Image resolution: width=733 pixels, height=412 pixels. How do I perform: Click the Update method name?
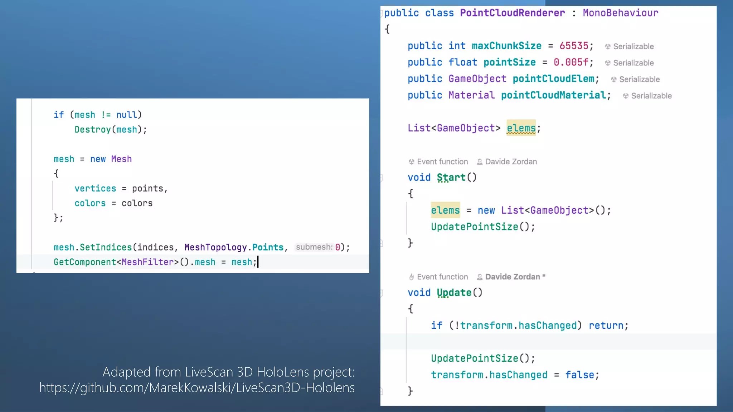click(x=454, y=293)
